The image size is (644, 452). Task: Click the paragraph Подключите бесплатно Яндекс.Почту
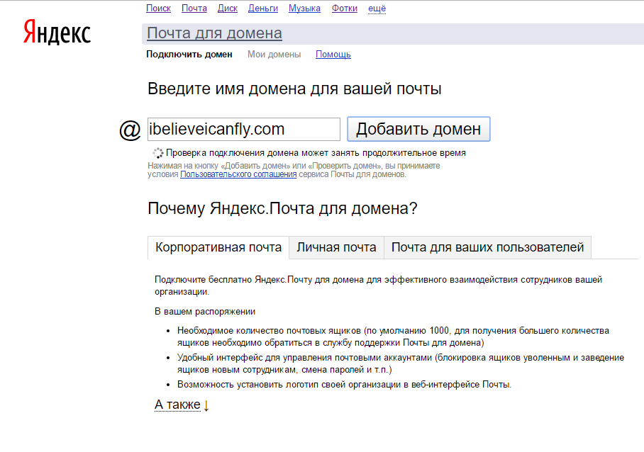(378, 286)
